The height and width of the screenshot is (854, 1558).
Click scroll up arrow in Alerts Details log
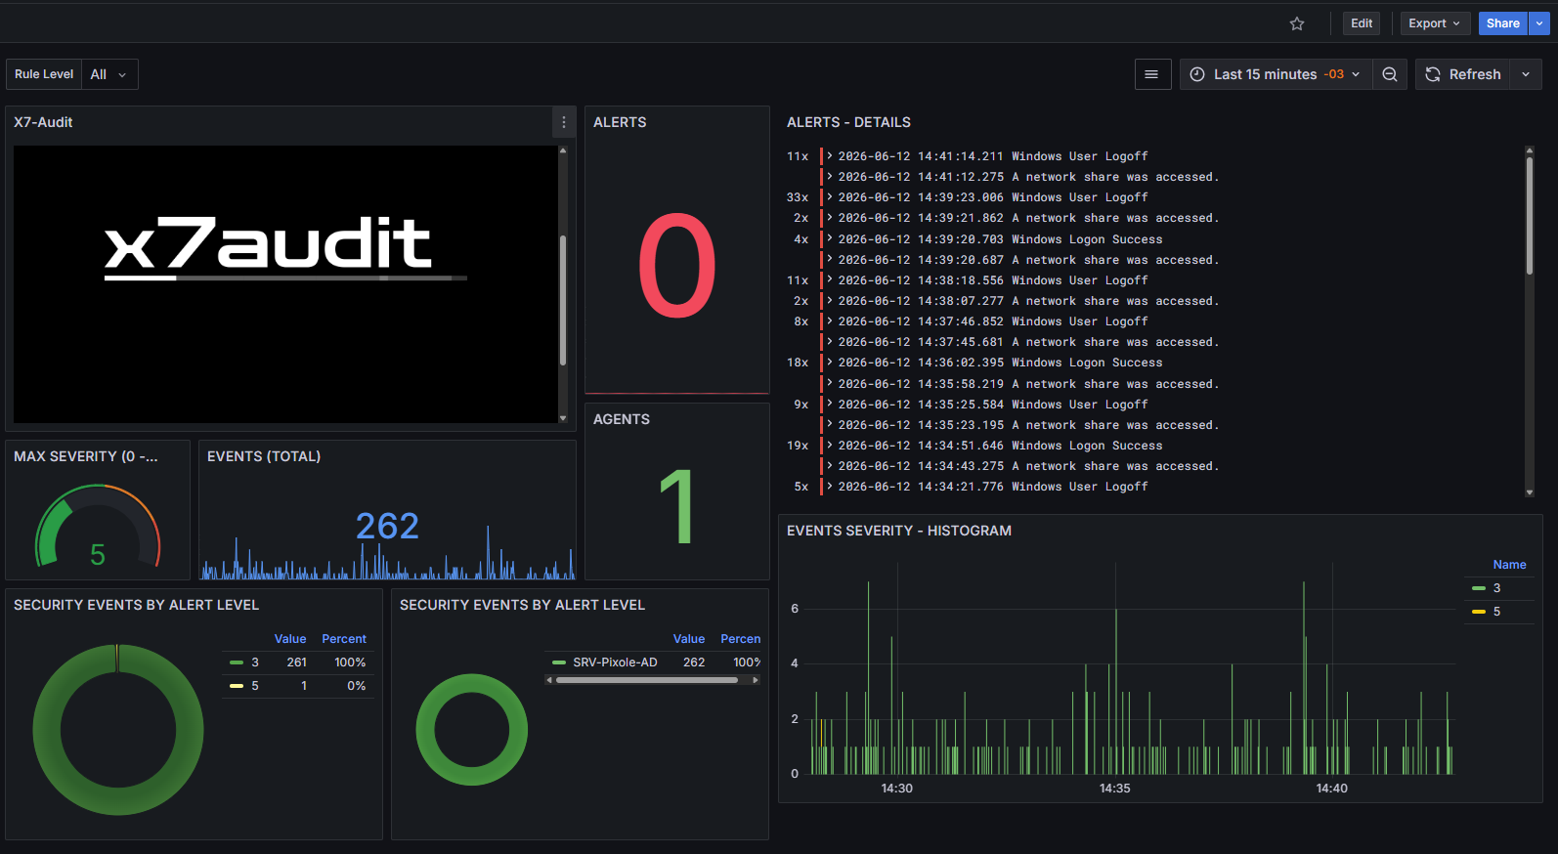1530,150
